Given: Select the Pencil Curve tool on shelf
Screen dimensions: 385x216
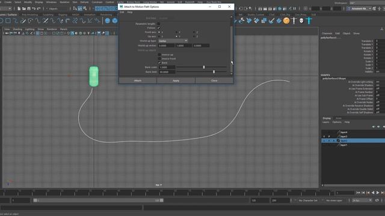Looking at the screenshot, I should [x=23, y=21].
